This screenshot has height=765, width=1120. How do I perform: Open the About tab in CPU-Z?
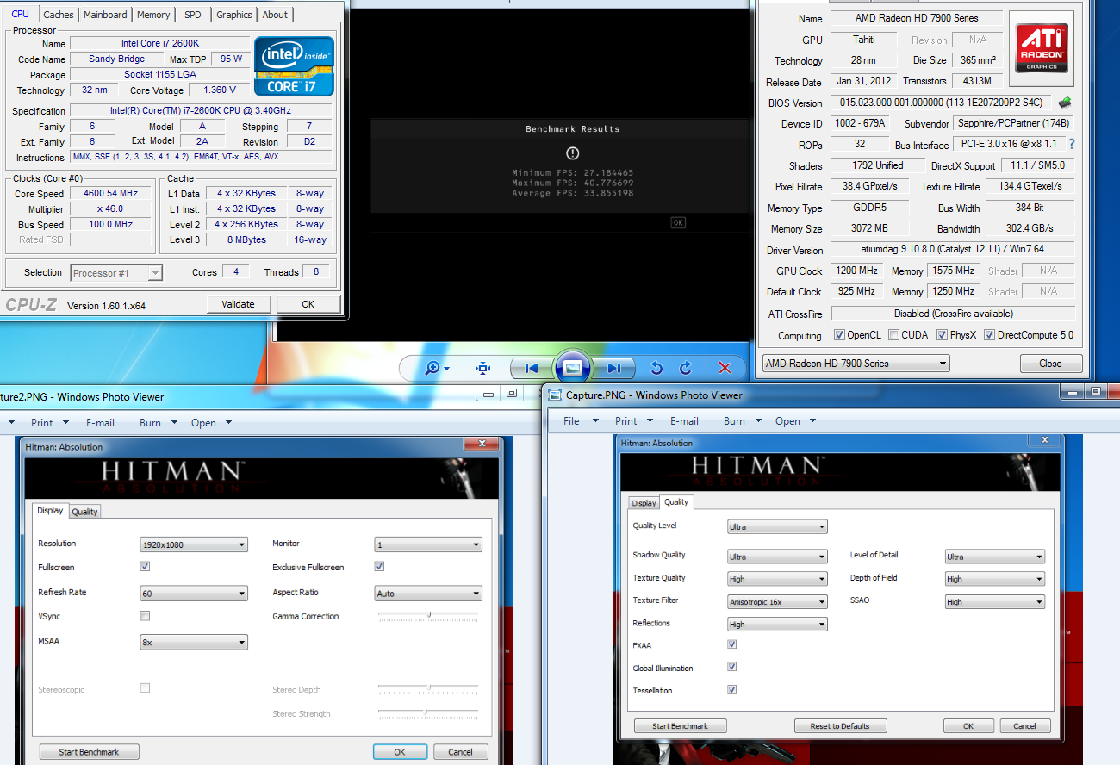(x=275, y=15)
